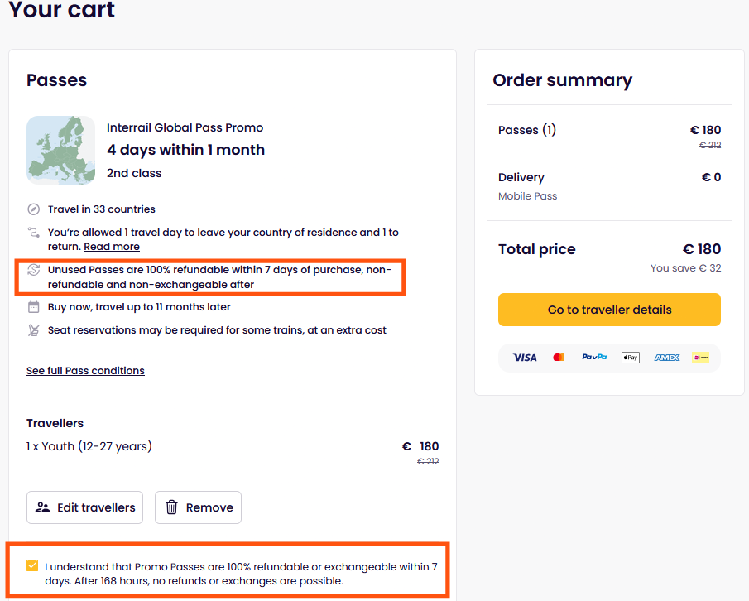Click the calendar icon beside Buy now text
Screen dimensions: 749x601
pyautogui.click(x=33, y=307)
